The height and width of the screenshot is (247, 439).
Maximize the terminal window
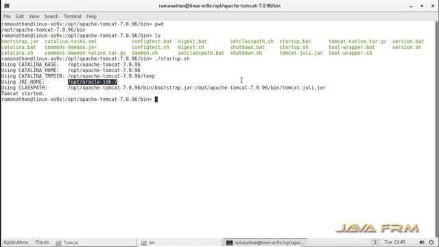[422, 6]
